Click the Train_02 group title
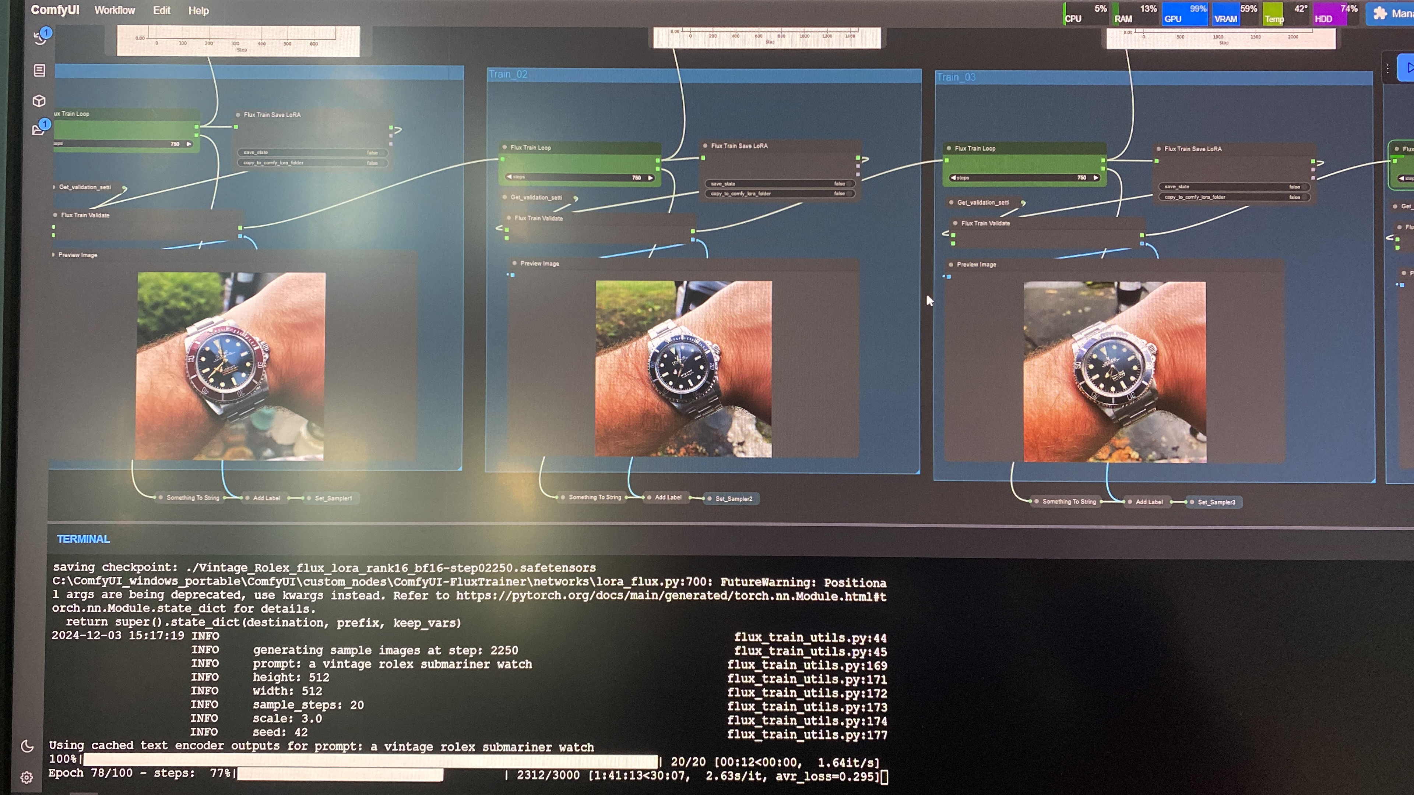The image size is (1414, 795). point(508,74)
